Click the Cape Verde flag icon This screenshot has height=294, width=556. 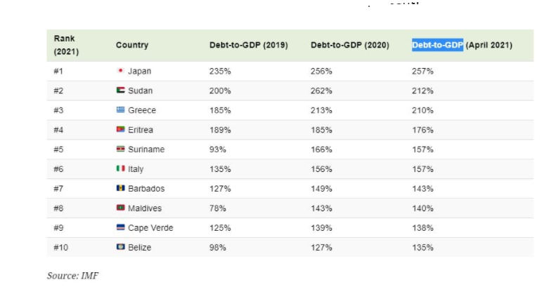click(x=120, y=228)
